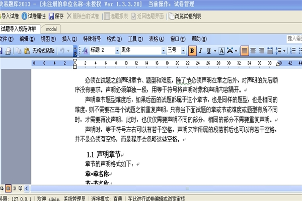
Task: Open the font dropdown showing 黑体
Action: [163, 51]
